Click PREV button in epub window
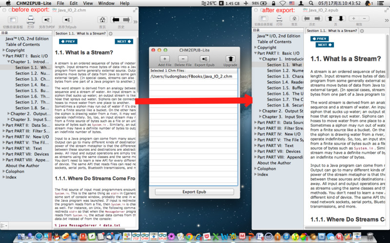Image resolution: width=390 pixels, height=243 pixels. tap(320, 39)
